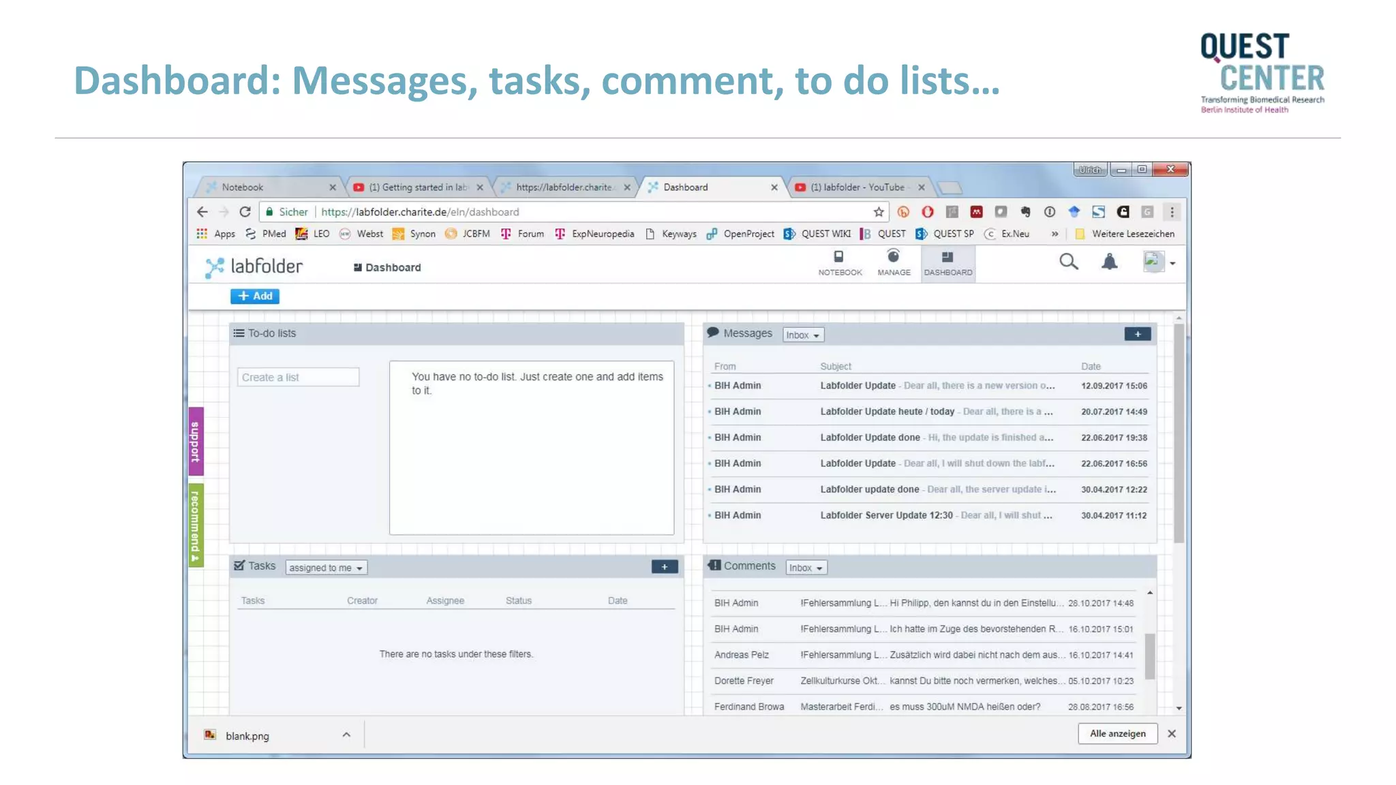This screenshot has width=1396, height=785.
Task: Switch to the labfolder.charite browser tab
Action: point(564,187)
